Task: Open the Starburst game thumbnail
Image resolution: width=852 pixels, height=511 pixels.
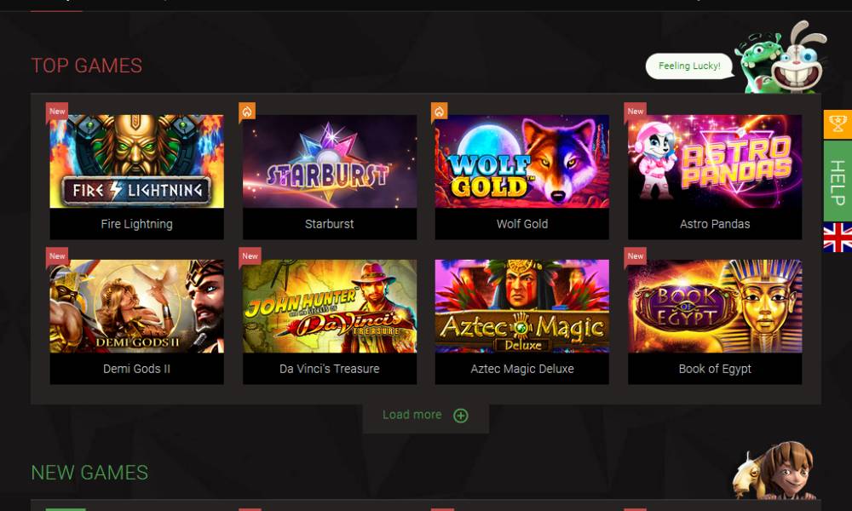Action: 329,161
